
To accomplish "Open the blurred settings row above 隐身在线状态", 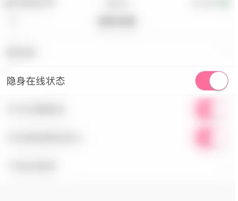I will click(117, 53).
